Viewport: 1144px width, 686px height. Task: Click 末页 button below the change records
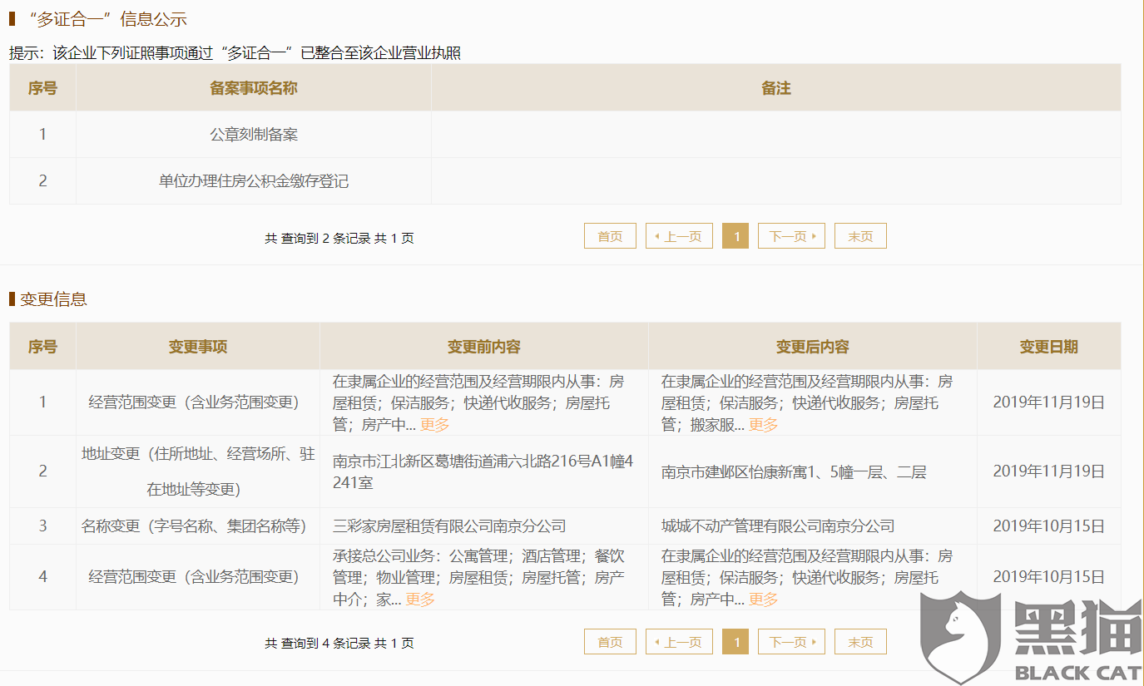coord(860,641)
